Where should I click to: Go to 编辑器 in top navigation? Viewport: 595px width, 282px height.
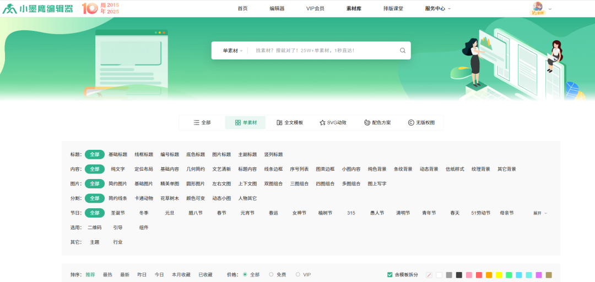coord(277,9)
